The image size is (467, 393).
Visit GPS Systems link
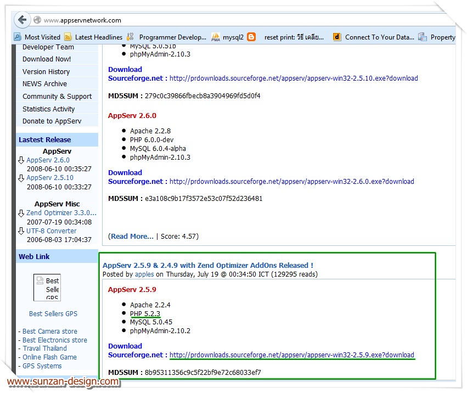point(42,366)
